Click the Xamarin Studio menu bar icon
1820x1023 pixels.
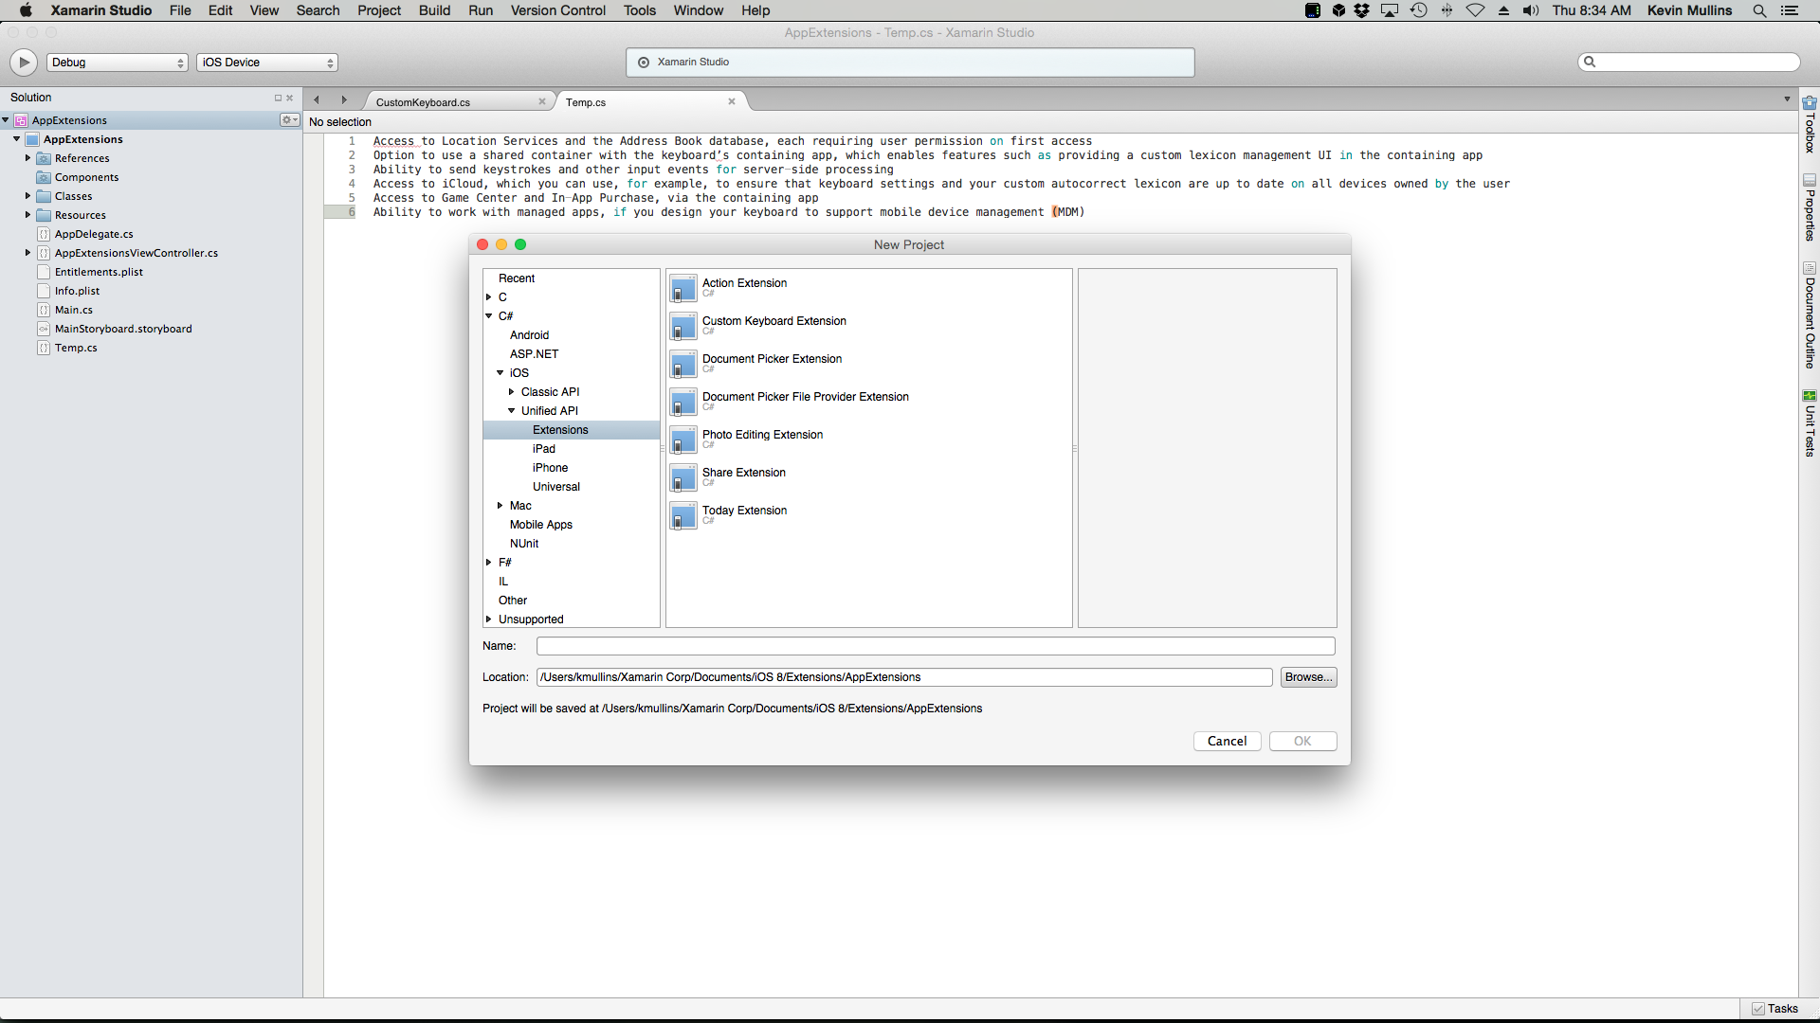point(100,10)
